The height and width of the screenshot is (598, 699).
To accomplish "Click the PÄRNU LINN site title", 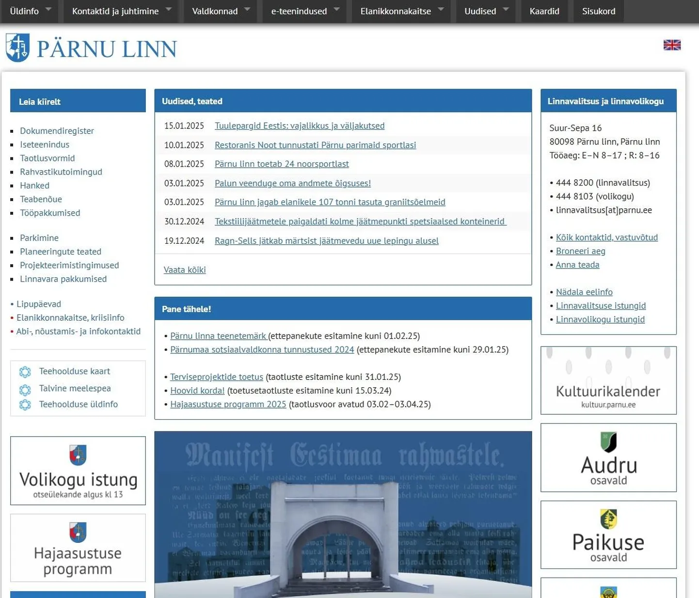I will click(107, 49).
